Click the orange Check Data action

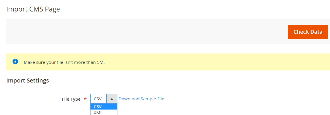(308, 32)
